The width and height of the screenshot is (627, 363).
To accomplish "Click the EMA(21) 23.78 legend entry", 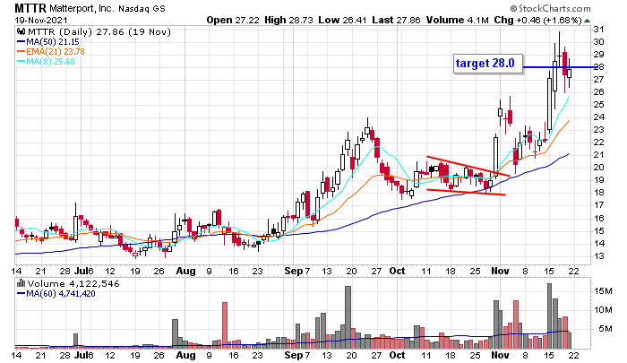I will [56, 51].
